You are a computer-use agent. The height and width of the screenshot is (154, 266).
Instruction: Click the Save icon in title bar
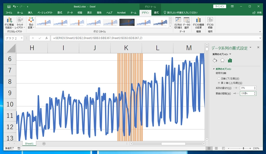coord(9,7)
